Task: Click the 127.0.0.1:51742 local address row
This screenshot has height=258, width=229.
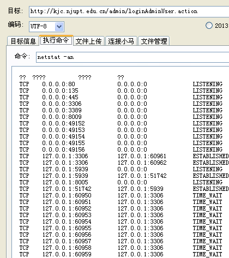Action: tap(124, 189)
